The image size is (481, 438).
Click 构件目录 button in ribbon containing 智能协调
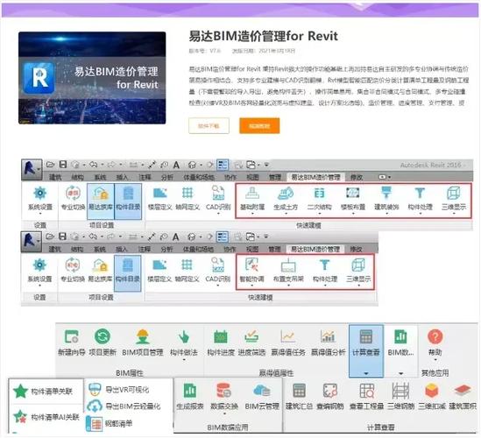[x=128, y=273]
